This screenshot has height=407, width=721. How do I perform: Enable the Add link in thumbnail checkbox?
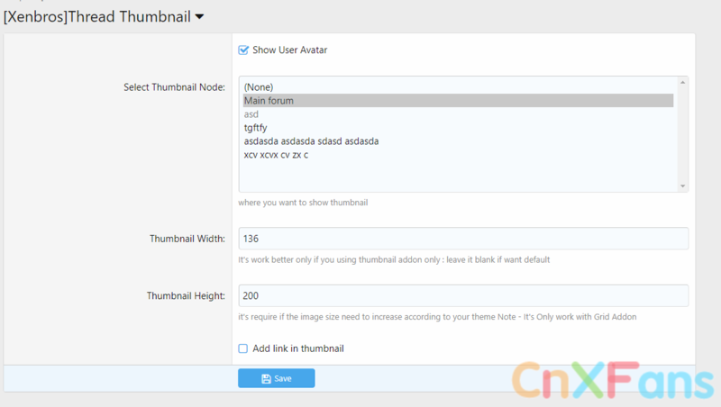[243, 348]
